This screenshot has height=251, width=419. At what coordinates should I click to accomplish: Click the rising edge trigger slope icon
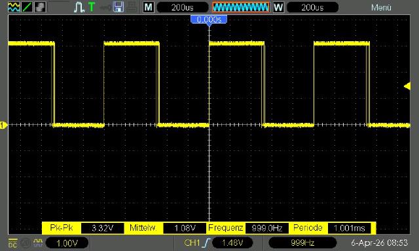[x=206, y=243]
